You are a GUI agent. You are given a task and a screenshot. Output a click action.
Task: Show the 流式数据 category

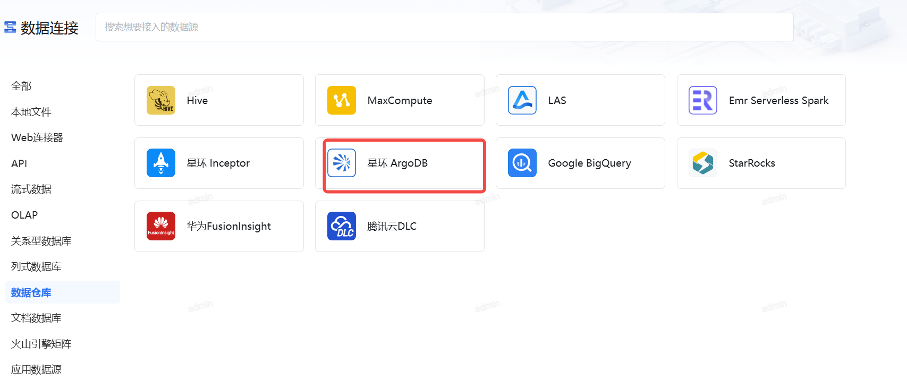pos(31,189)
